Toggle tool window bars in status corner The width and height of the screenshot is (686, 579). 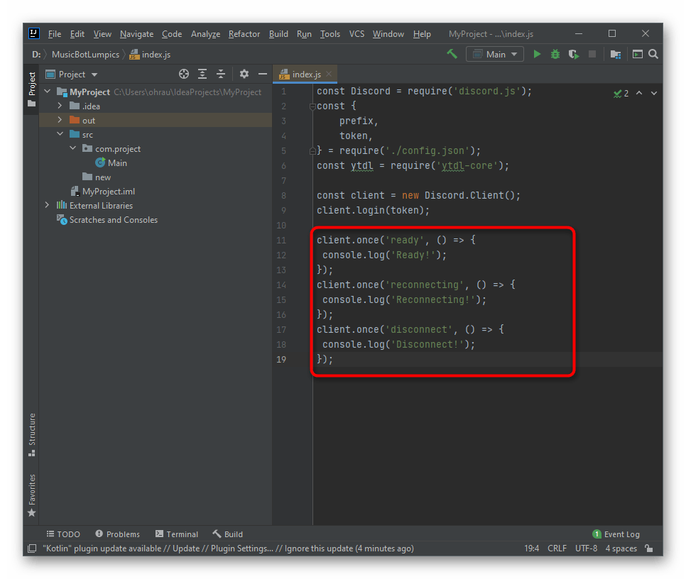(32, 548)
